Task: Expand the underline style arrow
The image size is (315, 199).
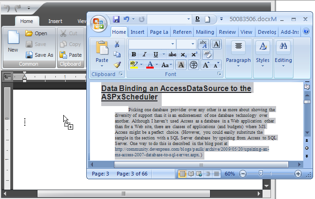Action: pyautogui.click(x=164, y=54)
